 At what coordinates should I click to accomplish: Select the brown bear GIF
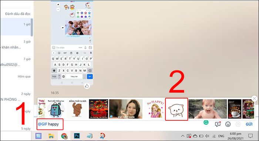(x=78, y=109)
